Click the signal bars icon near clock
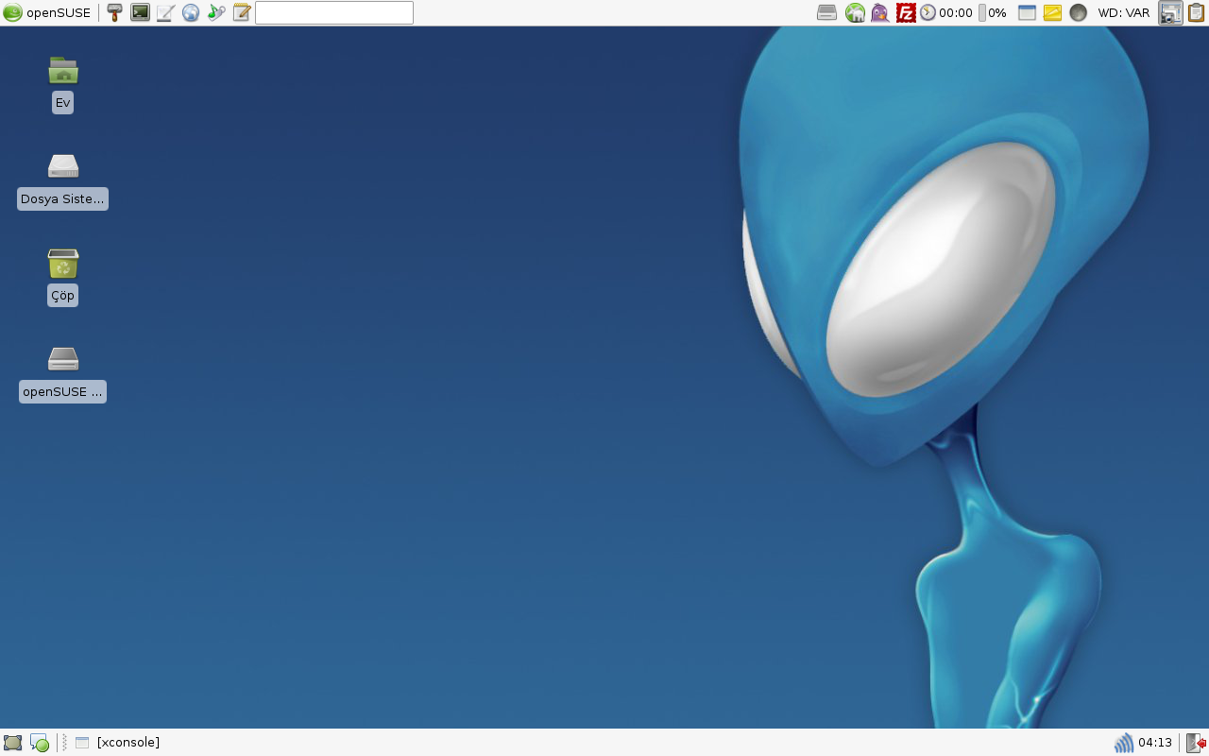This screenshot has width=1209, height=756. tap(1124, 743)
